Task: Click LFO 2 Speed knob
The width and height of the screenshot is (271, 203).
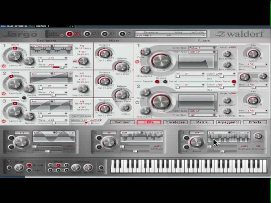Action: pos(109,142)
